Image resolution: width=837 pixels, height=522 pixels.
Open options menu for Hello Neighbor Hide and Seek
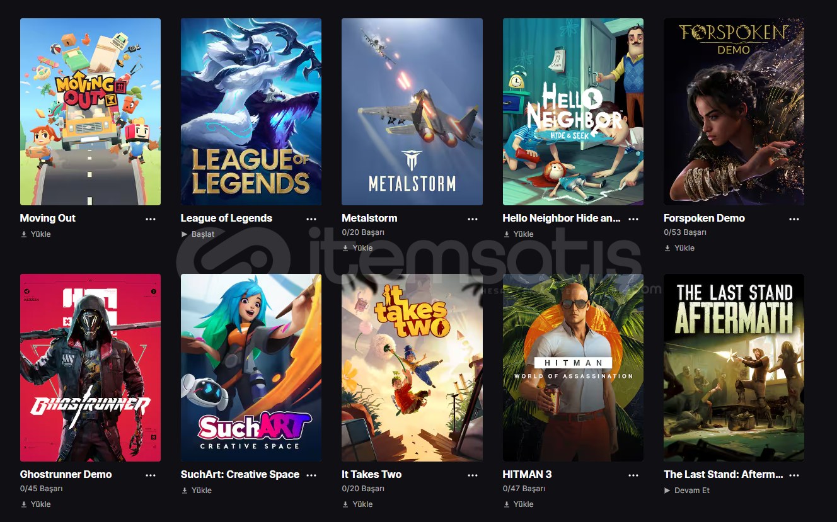coord(633,219)
